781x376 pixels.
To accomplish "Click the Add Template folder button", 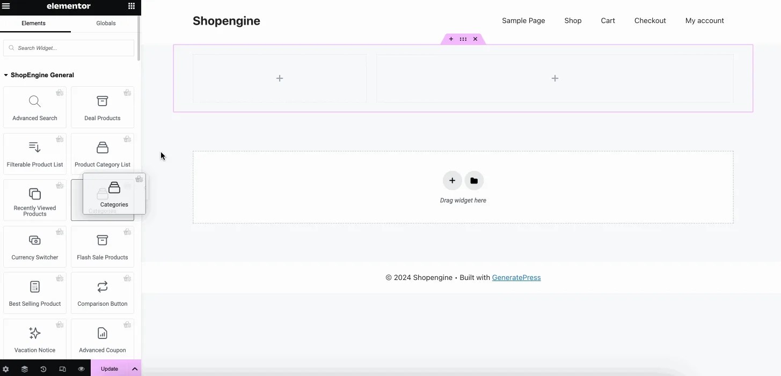I will (x=474, y=181).
